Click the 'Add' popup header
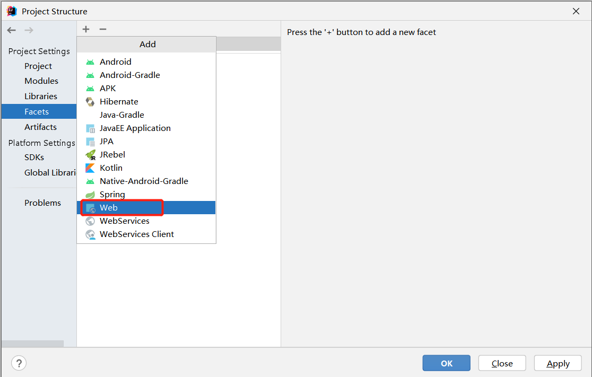The height and width of the screenshot is (377, 592). [x=146, y=45]
